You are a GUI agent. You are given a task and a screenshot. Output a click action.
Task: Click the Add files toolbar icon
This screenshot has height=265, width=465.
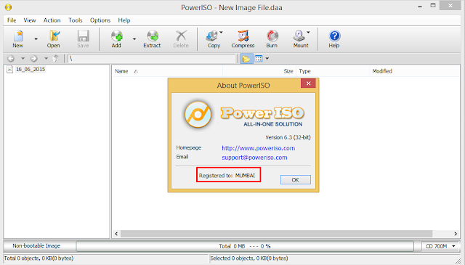(116, 38)
